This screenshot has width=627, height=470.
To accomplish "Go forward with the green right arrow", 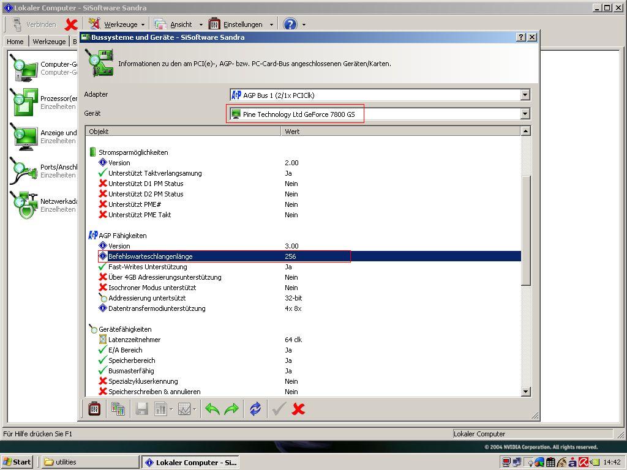I will tap(231, 409).
